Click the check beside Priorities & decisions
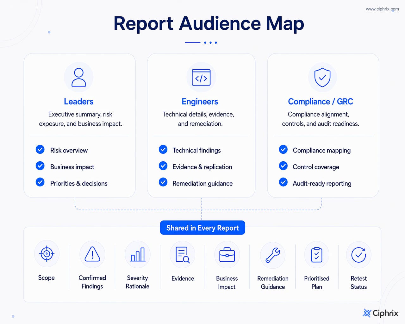The height and width of the screenshot is (324, 405). point(40,182)
